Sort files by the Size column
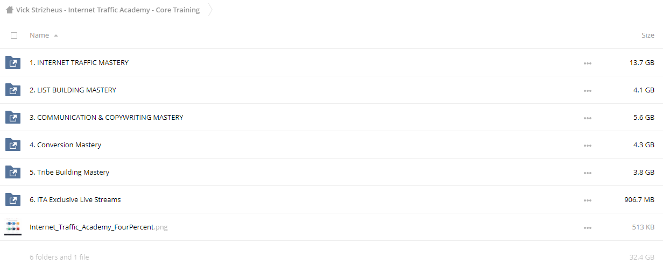 648,35
